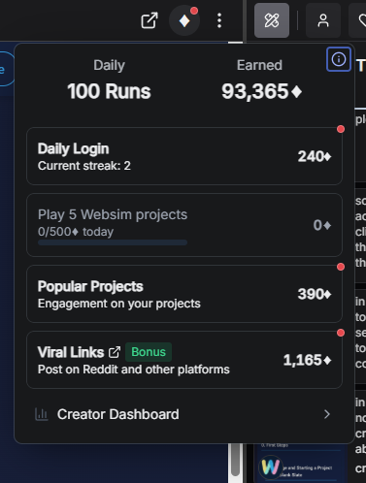Click the Daily label

109,65
